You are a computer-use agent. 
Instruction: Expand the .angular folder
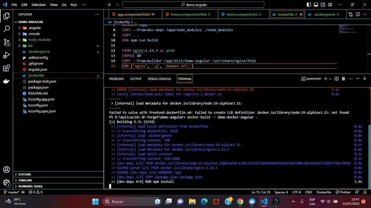[19, 28]
